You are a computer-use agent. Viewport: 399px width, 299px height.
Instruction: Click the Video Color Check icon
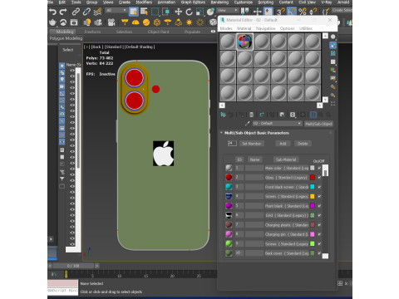click(x=333, y=70)
